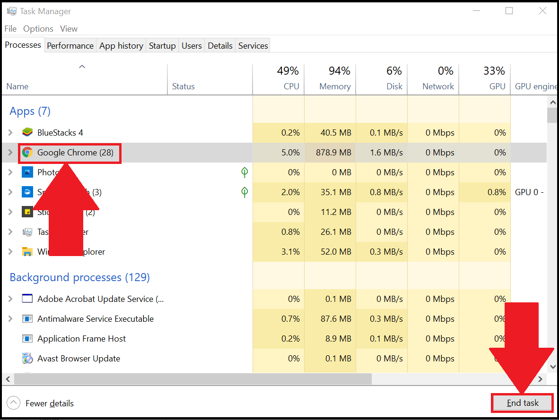This screenshot has height=420, width=559.
Task: Click the Avast Browser Update icon
Action: [27, 359]
